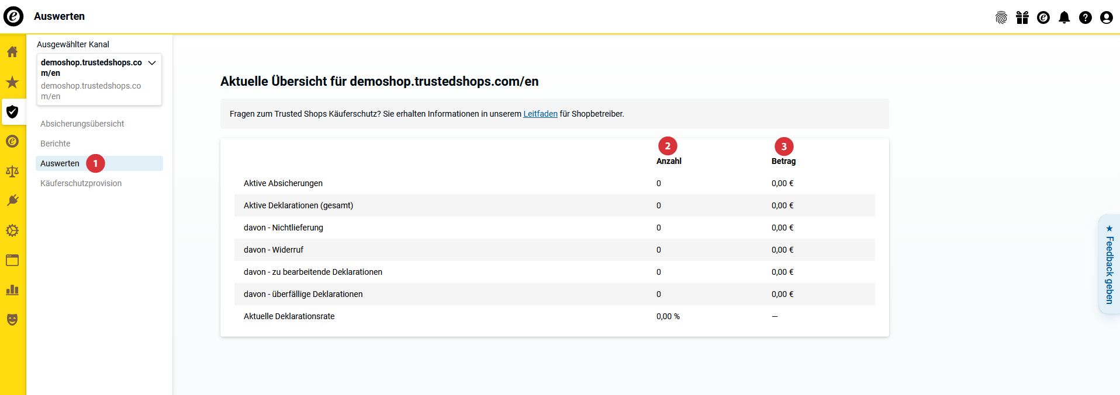Viewport: 1120px width, 395px height.
Task: Expand the channel selector chevron
Action: pos(152,63)
